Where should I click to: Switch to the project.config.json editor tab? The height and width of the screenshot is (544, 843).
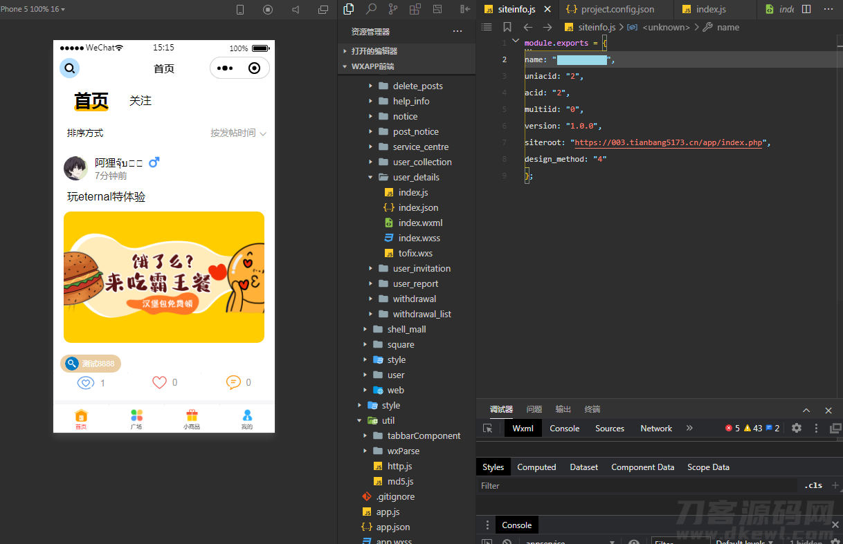click(x=609, y=9)
